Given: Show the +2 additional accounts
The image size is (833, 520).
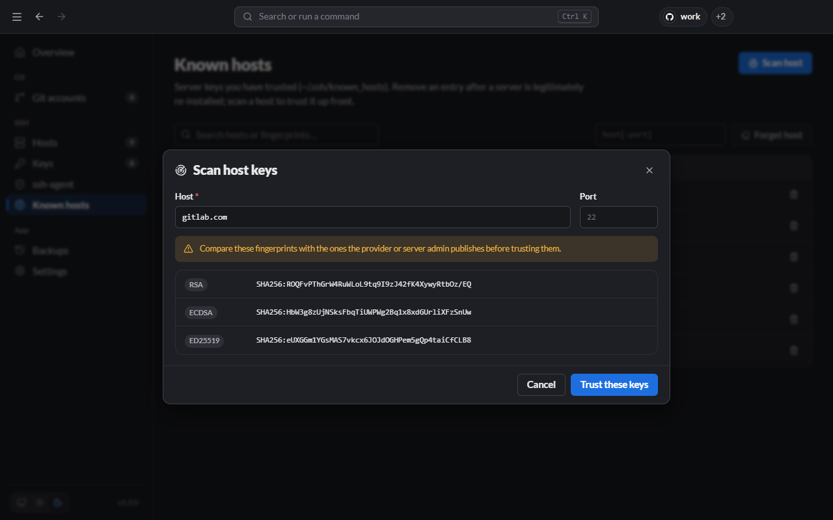Looking at the screenshot, I should tap(722, 17).
